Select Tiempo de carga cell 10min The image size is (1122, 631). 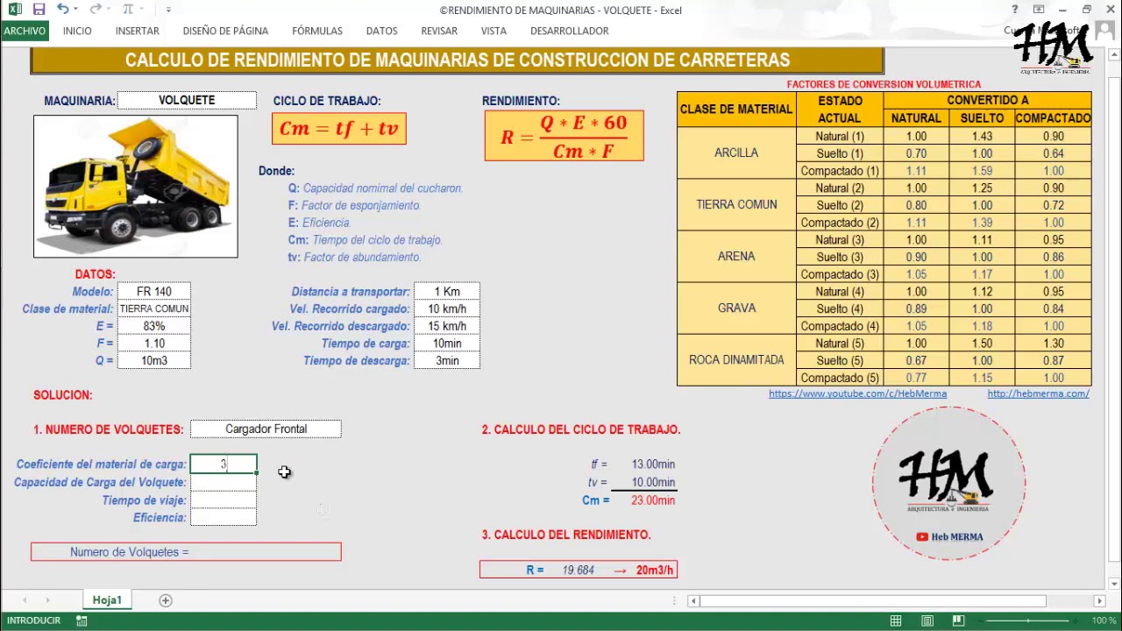coord(447,344)
